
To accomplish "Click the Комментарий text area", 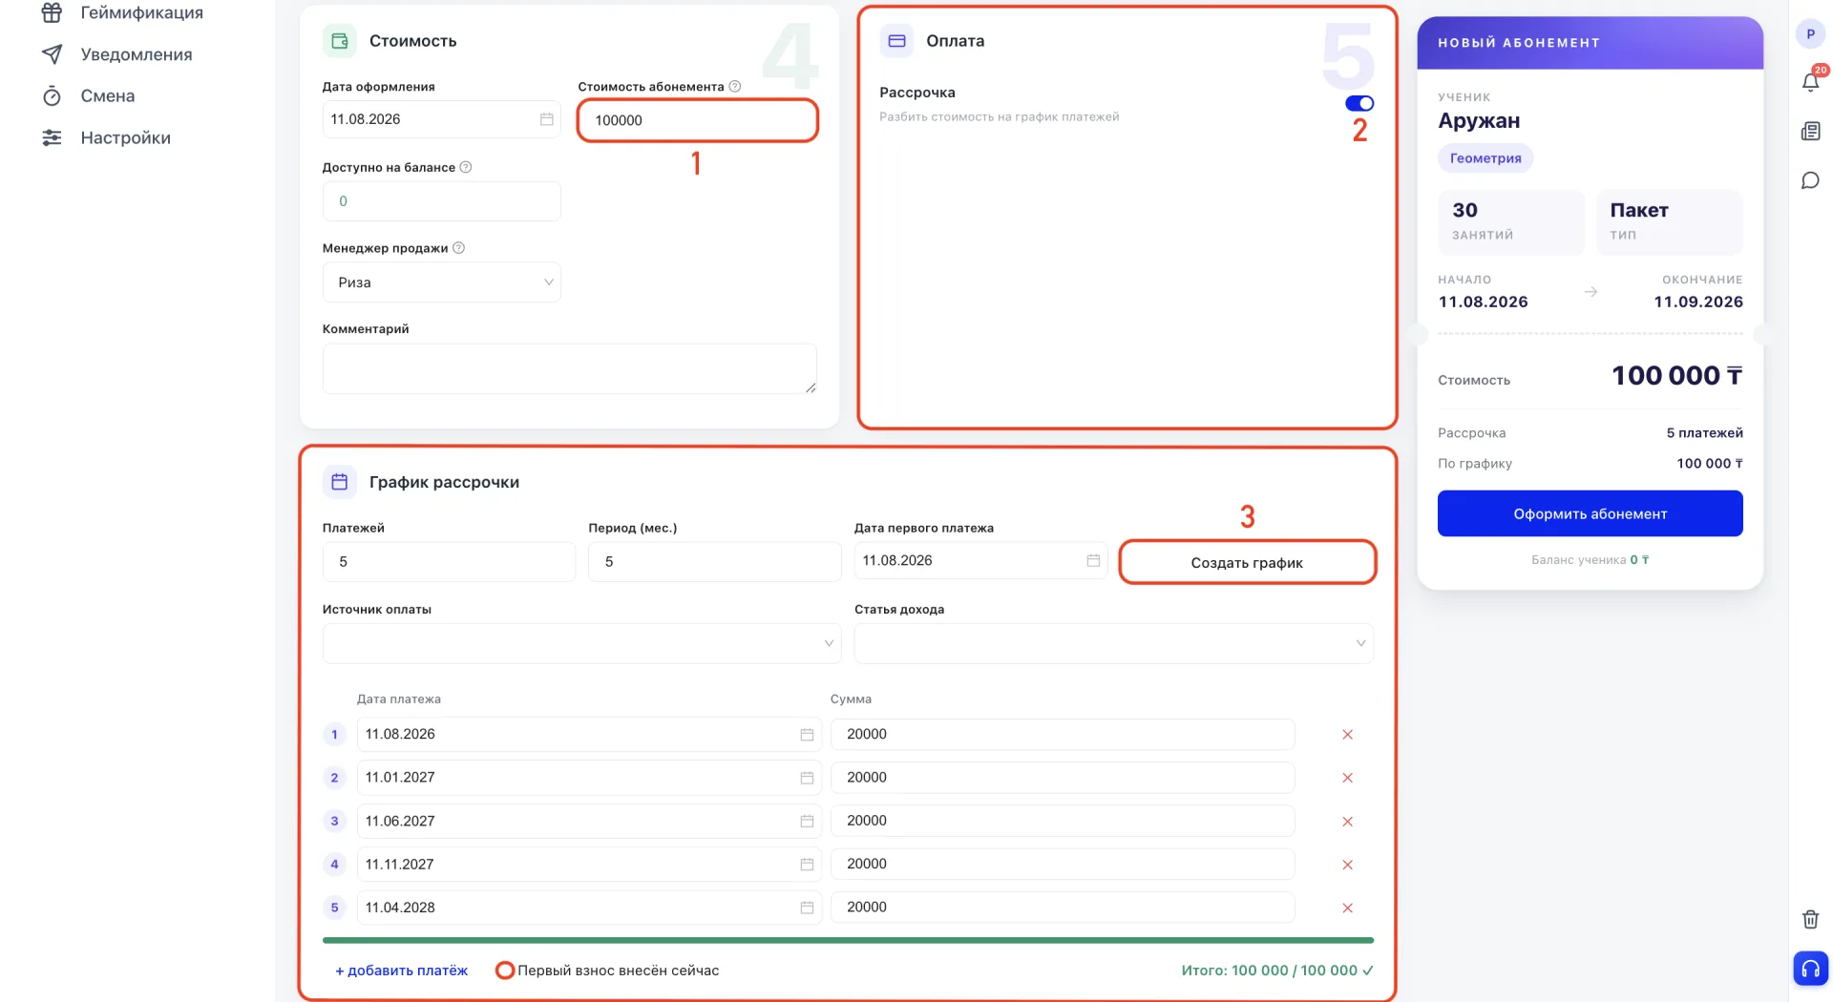I will [570, 368].
